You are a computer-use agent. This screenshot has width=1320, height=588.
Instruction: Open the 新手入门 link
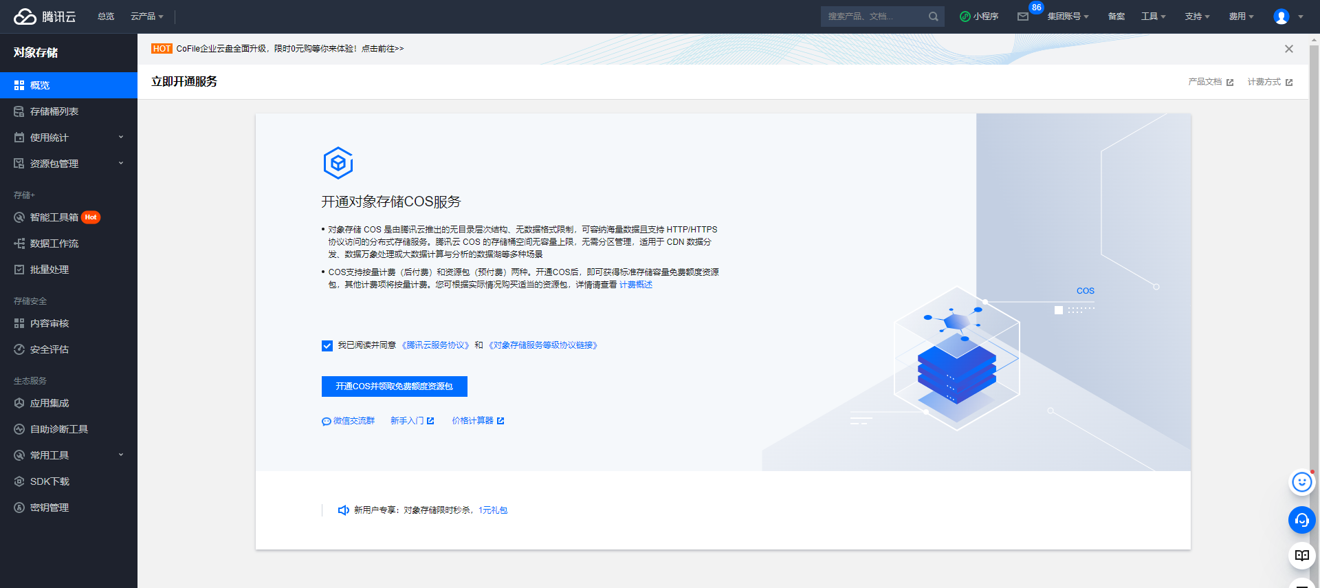coord(412,421)
